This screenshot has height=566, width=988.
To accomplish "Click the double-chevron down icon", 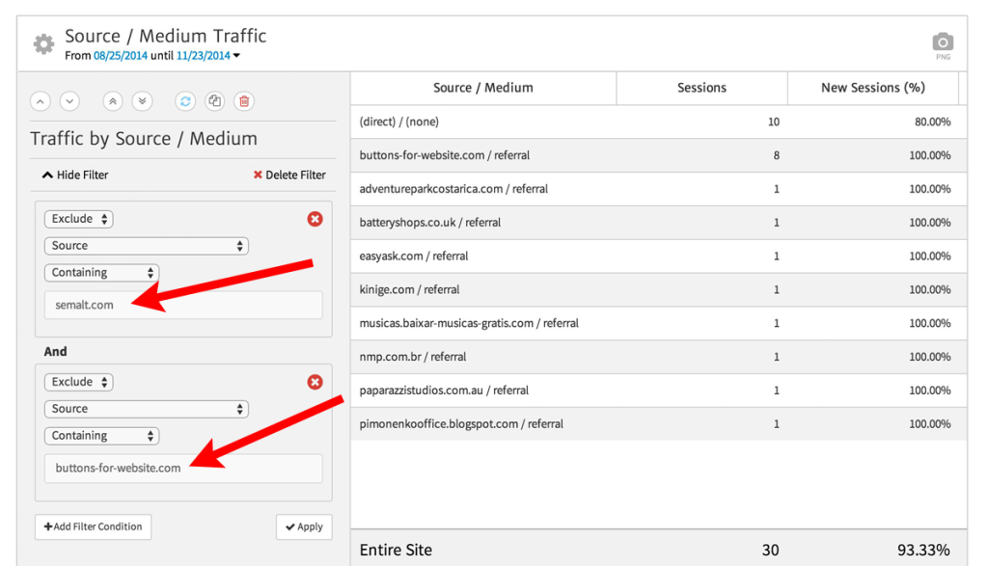I will pos(143,101).
